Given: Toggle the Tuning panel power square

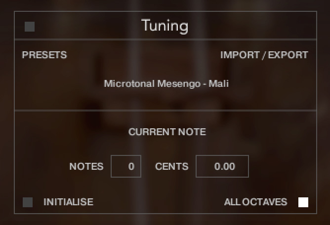Looking at the screenshot, I should pyautogui.click(x=30, y=27).
